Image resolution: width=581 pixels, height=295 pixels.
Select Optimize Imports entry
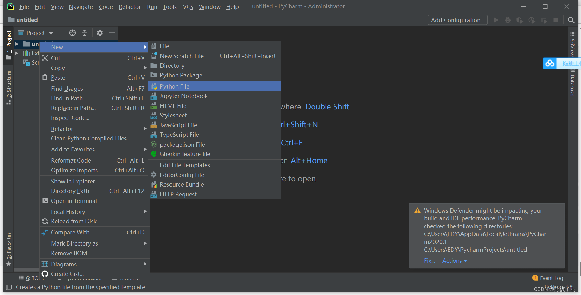coord(95,170)
